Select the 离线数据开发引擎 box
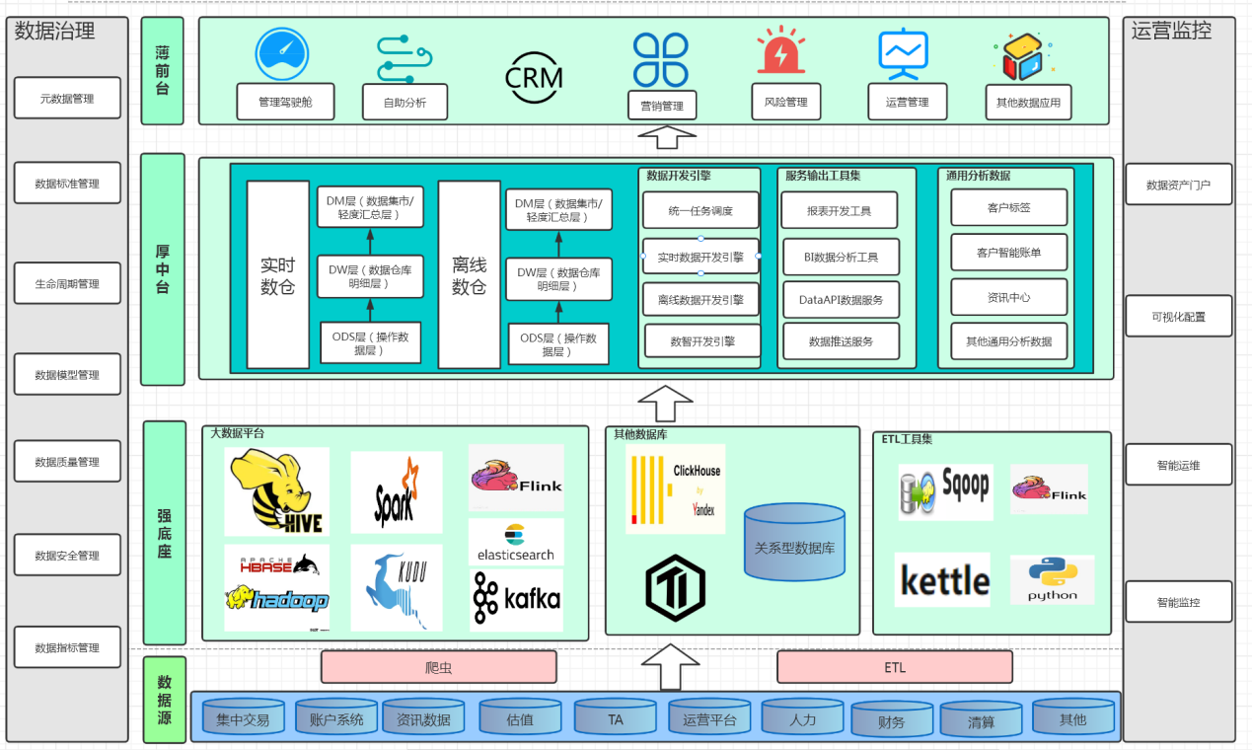The width and height of the screenshot is (1252, 750). click(700, 299)
